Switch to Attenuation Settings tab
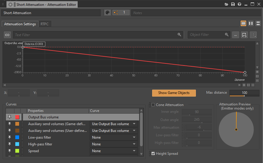This screenshot has height=163, width=263. tap(20, 24)
